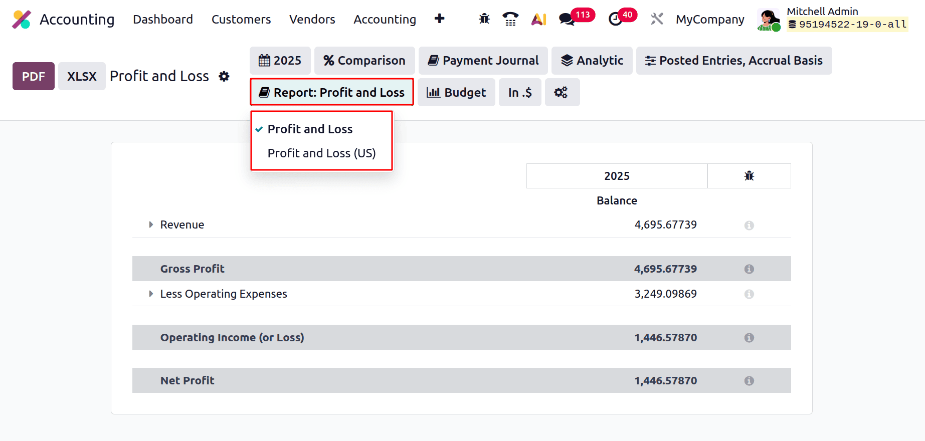Open the 2025 date filter dropdown
Image resolution: width=925 pixels, height=441 pixels.
click(x=280, y=61)
